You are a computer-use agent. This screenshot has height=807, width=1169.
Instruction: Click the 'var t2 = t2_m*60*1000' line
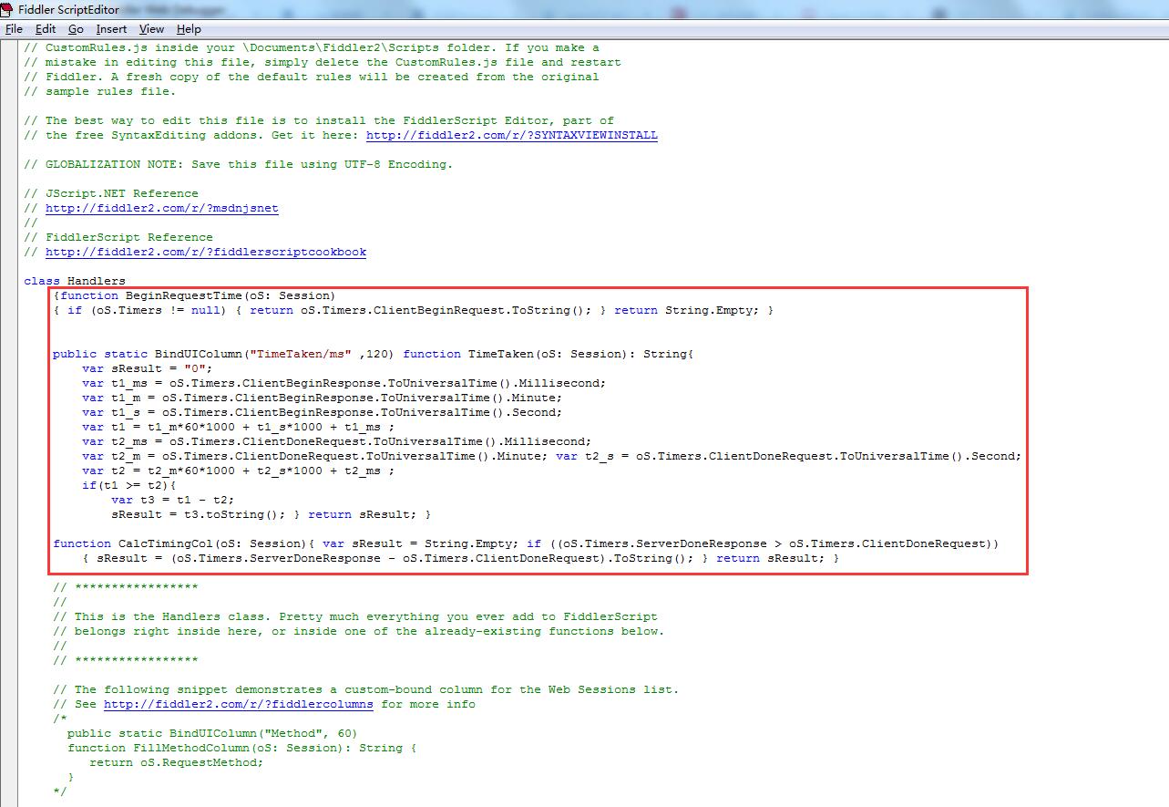coord(239,471)
